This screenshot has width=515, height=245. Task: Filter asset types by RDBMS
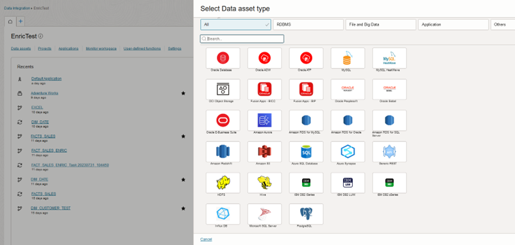(308, 24)
